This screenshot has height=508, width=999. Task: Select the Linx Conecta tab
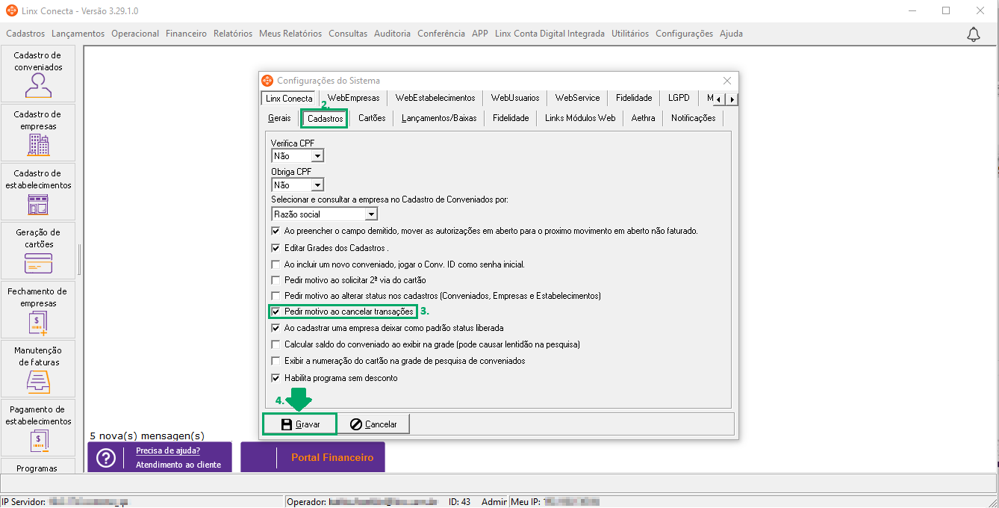tap(289, 99)
